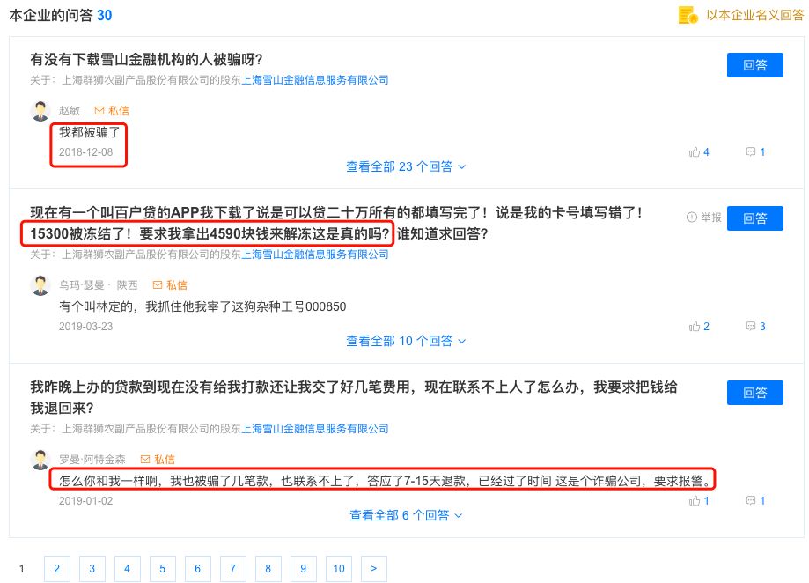Click answer text 我都被骗了
The image size is (809, 583).
89,133
